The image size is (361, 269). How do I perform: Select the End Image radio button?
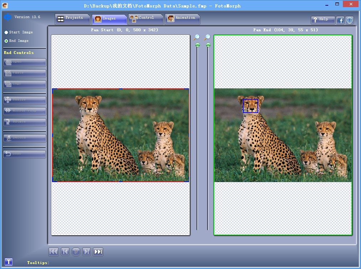pos(6,41)
